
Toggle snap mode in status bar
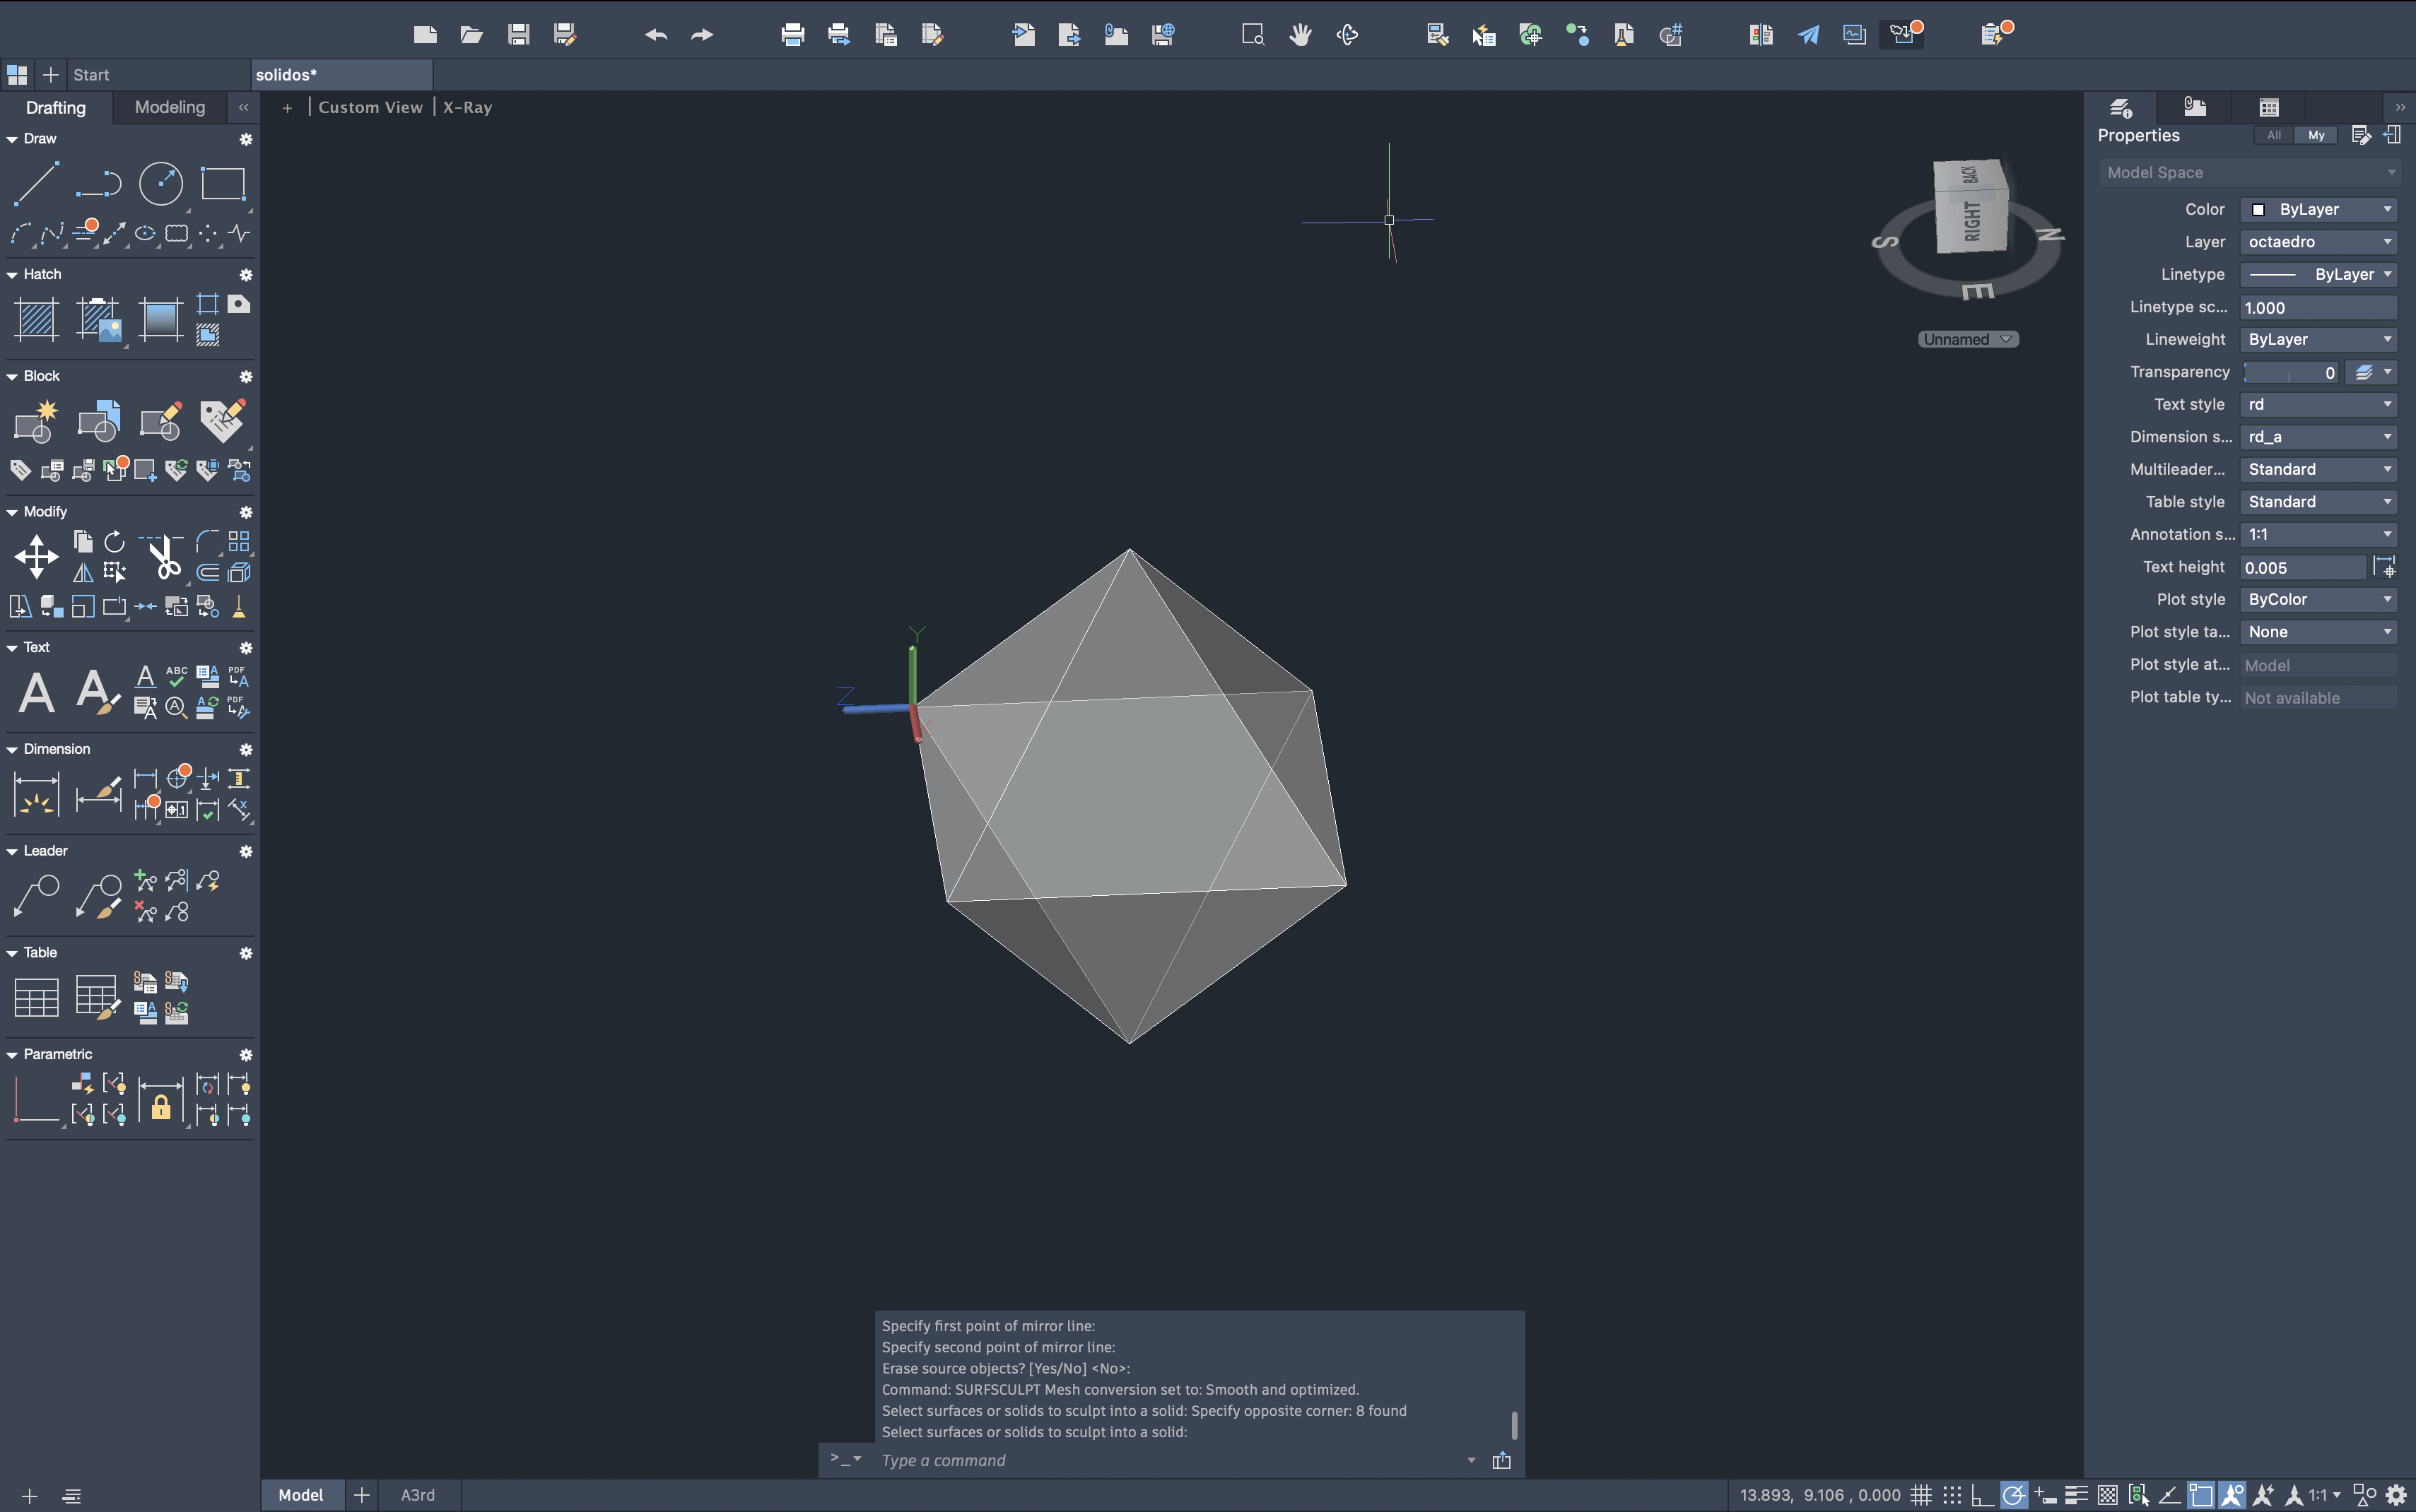(x=1952, y=1495)
